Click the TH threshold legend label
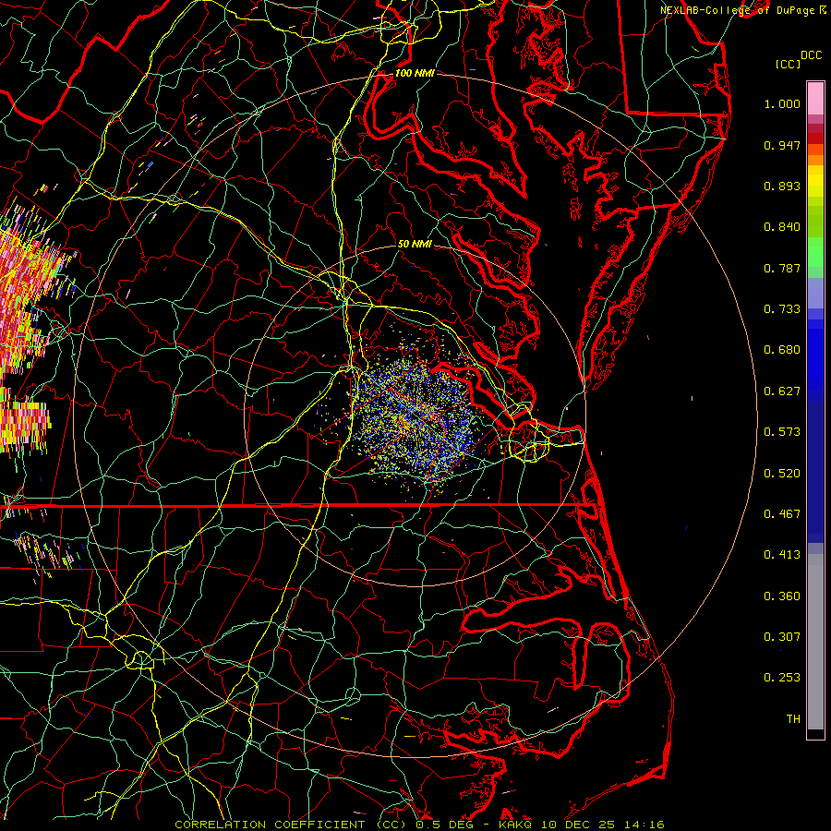Image resolution: width=831 pixels, height=831 pixels. [793, 719]
